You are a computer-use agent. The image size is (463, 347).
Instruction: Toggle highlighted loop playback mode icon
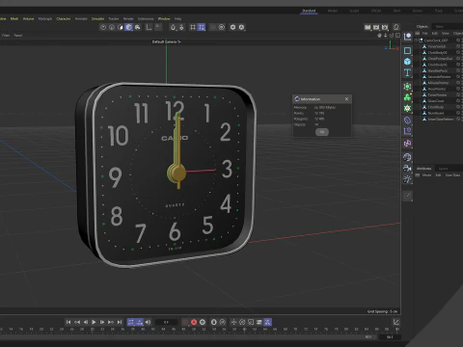coord(131,322)
